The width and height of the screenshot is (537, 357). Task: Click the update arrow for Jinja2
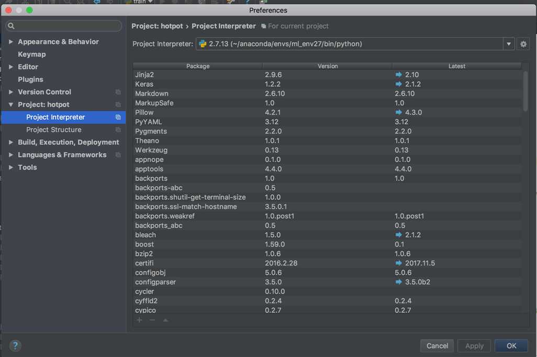tap(398, 74)
